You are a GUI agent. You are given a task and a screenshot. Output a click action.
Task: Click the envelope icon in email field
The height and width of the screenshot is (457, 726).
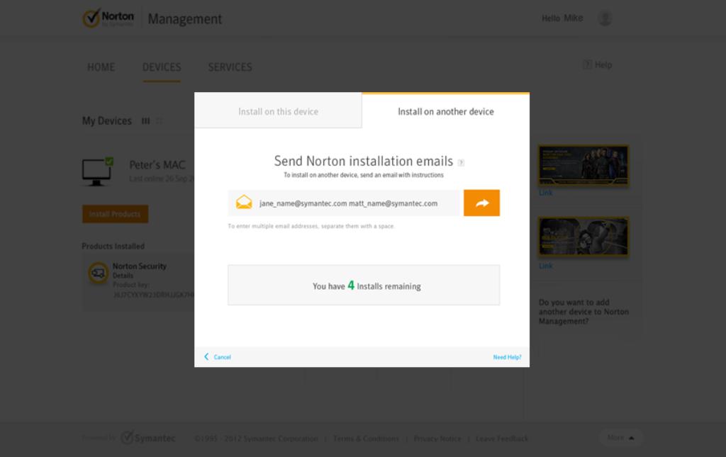pyautogui.click(x=244, y=203)
